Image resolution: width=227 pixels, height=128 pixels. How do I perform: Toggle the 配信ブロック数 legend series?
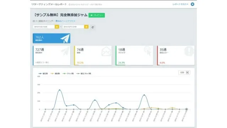[x=84, y=74]
